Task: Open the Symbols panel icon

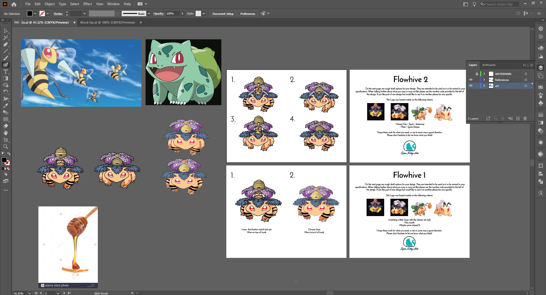Action: [x=541, y=103]
